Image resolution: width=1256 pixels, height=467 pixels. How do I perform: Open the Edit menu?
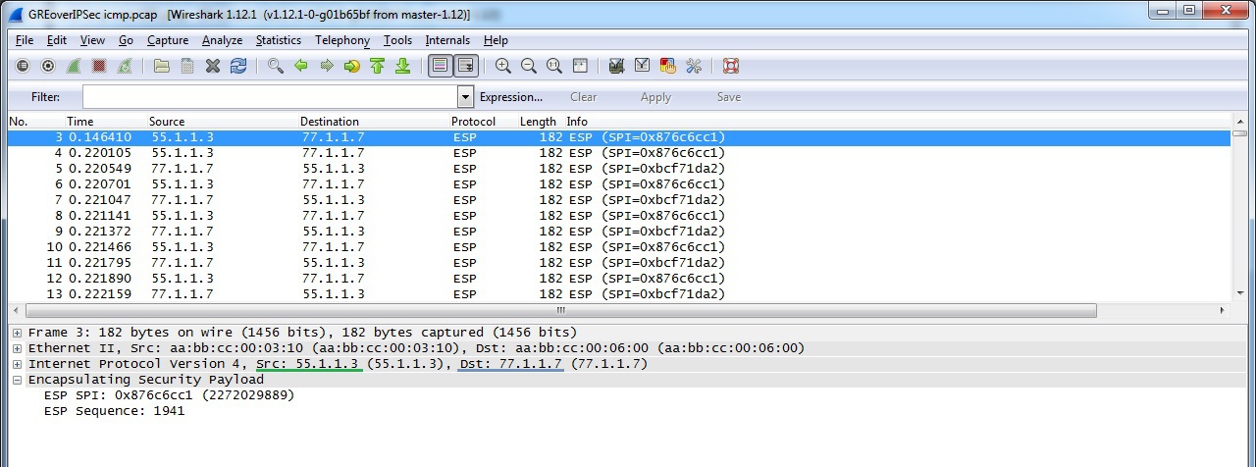[x=57, y=40]
